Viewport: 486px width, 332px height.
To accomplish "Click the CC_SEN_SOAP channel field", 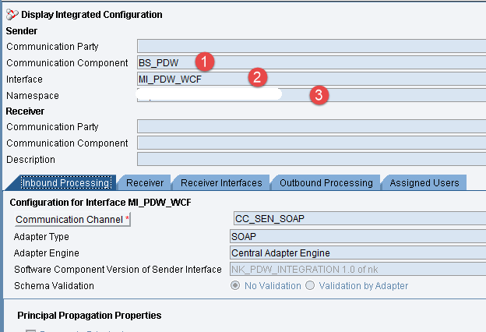I will (x=358, y=218).
